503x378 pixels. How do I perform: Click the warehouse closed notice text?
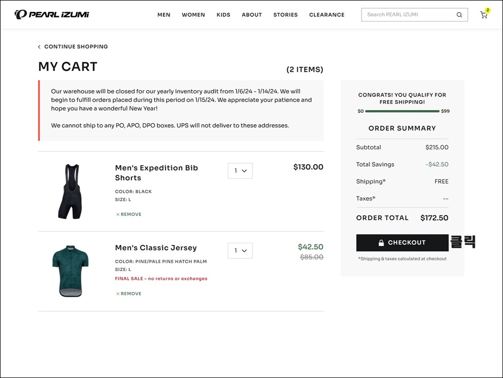pos(181,100)
